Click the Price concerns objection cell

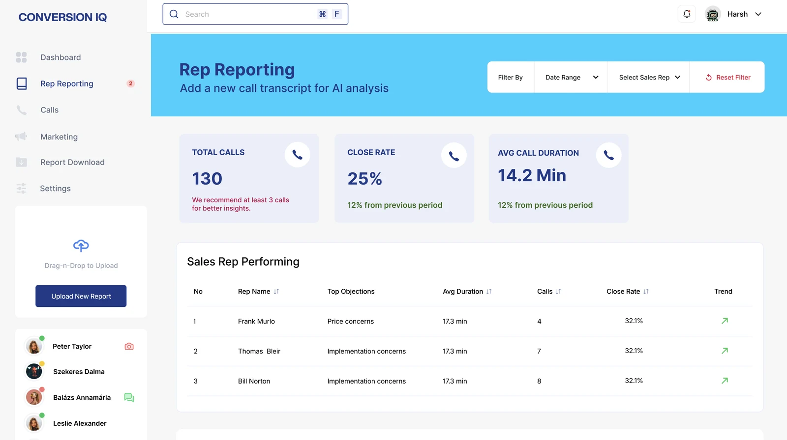coord(351,321)
